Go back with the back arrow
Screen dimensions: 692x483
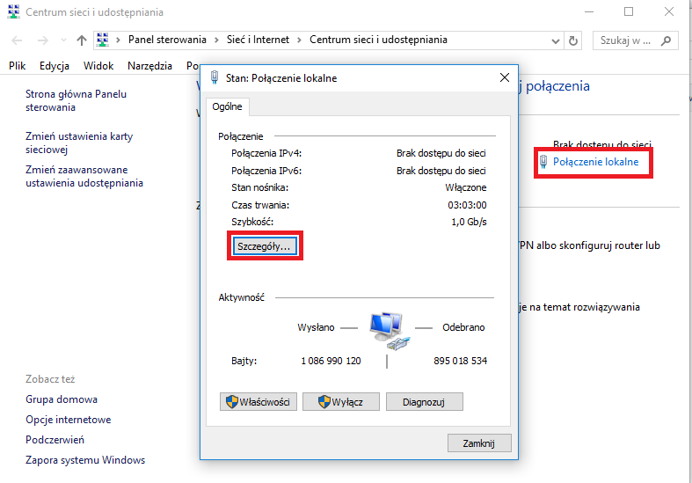17,40
